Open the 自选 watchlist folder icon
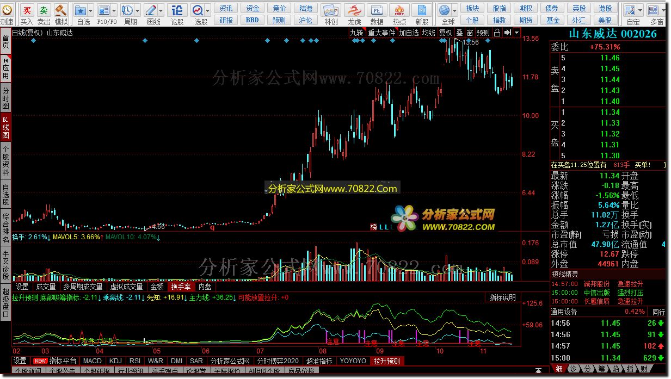The height and width of the screenshot is (379, 671). coord(80,10)
